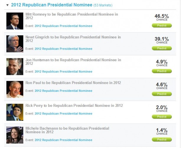Open Ron Paul nominee market title
Viewport: 181px width, 148px height.
pyautogui.click(x=73, y=83)
